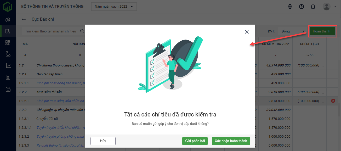
Task: Open notifications bell icon
Action: point(313,7)
